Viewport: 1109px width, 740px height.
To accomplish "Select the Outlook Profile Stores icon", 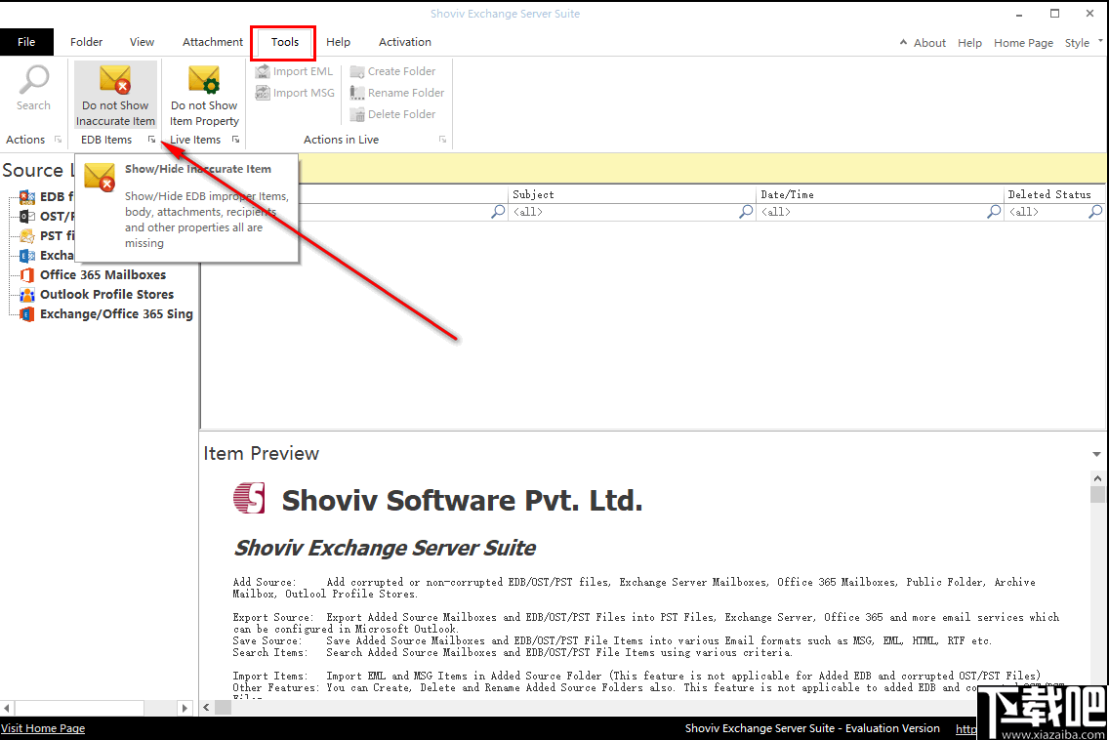I will pyautogui.click(x=26, y=294).
